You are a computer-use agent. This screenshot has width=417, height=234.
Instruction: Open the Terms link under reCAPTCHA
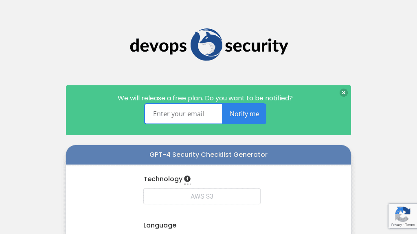pos(410,225)
